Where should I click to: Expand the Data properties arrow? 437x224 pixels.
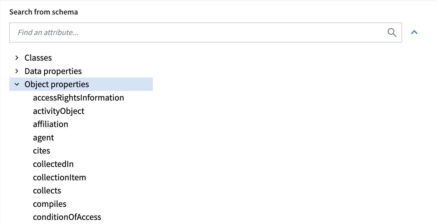pos(17,71)
